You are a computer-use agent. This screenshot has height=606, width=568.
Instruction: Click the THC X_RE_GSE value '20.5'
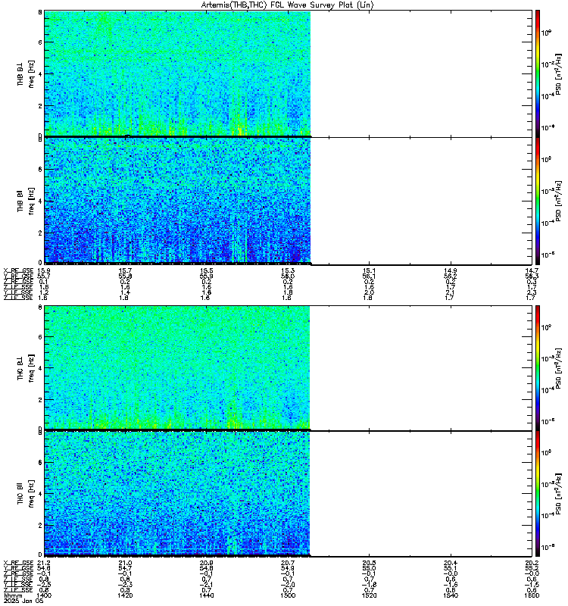pyautogui.click(x=369, y=563)
